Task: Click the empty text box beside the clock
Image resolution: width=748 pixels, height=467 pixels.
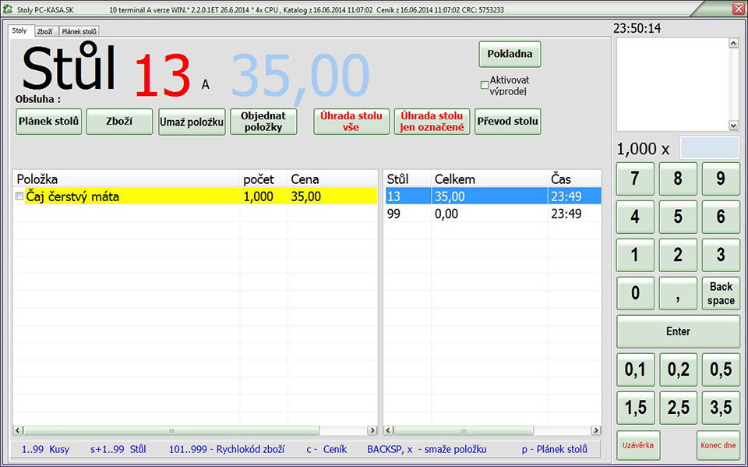Action: point(672,84)
